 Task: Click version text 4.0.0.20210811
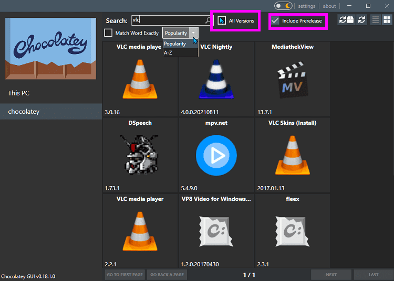[x=200, y=112]
